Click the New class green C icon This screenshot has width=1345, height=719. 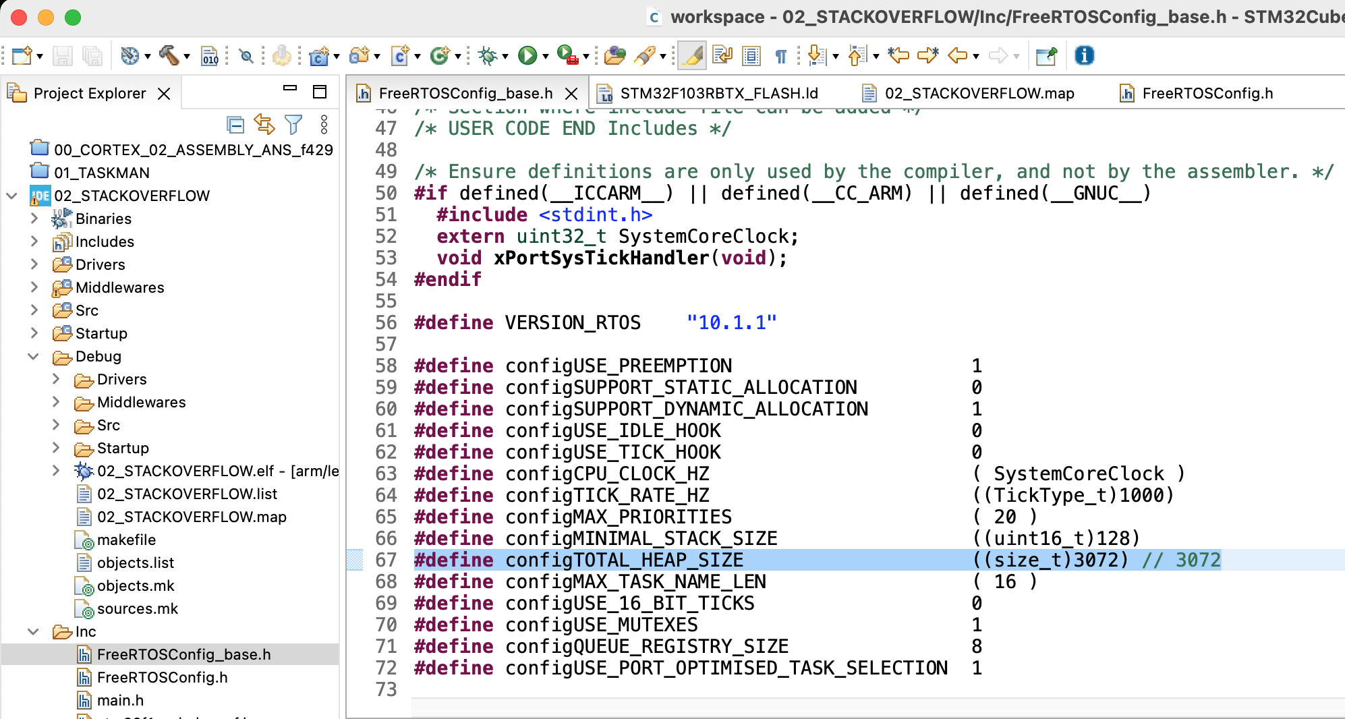440,55
